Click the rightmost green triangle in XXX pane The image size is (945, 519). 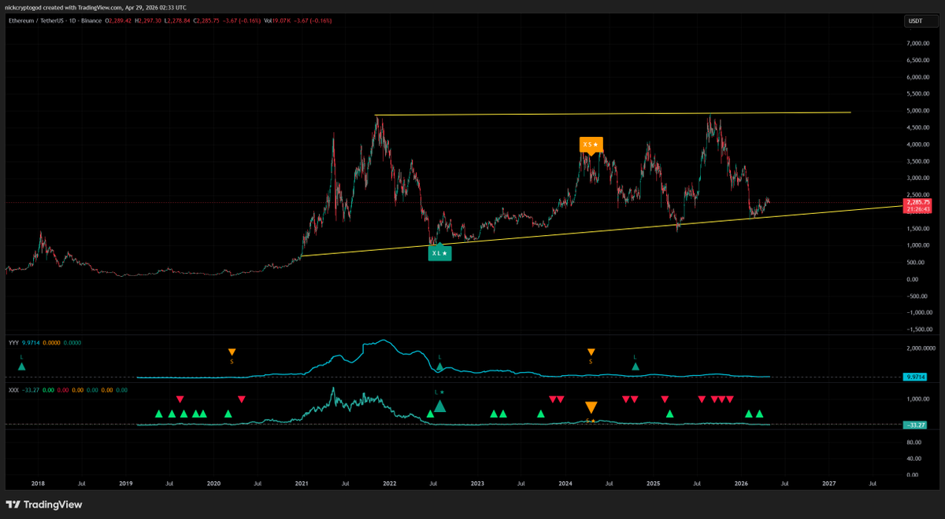[x=760, y=414]
